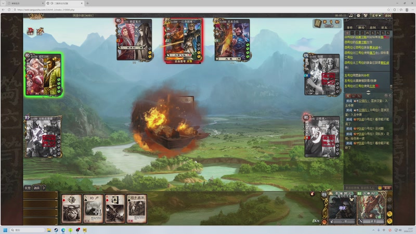Click the top grey yin-yang orb
The image size is (416, 234).
click(389, 199)
